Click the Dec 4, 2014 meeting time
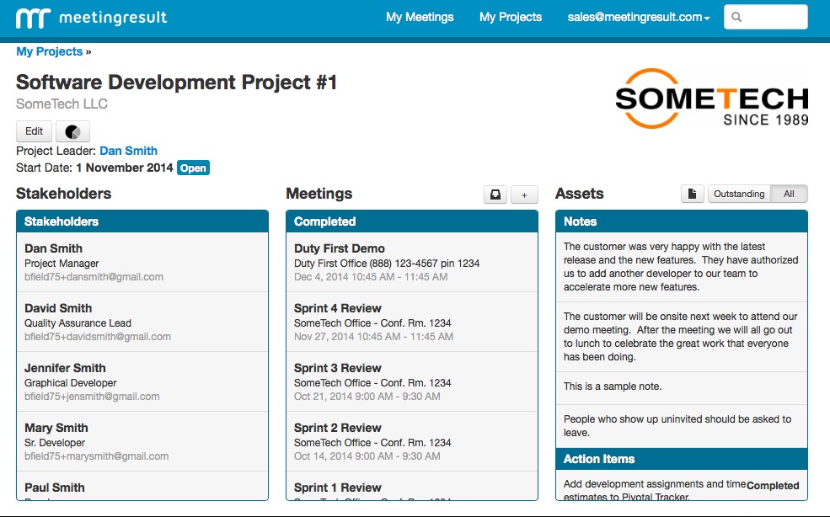This screenshot has height=517, width=830. pos(371,277)
